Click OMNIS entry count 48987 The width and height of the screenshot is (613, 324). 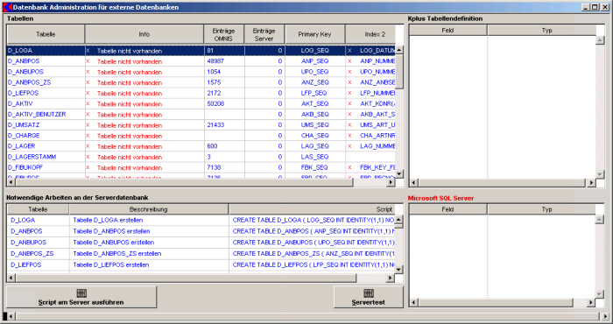pos(215,61)
